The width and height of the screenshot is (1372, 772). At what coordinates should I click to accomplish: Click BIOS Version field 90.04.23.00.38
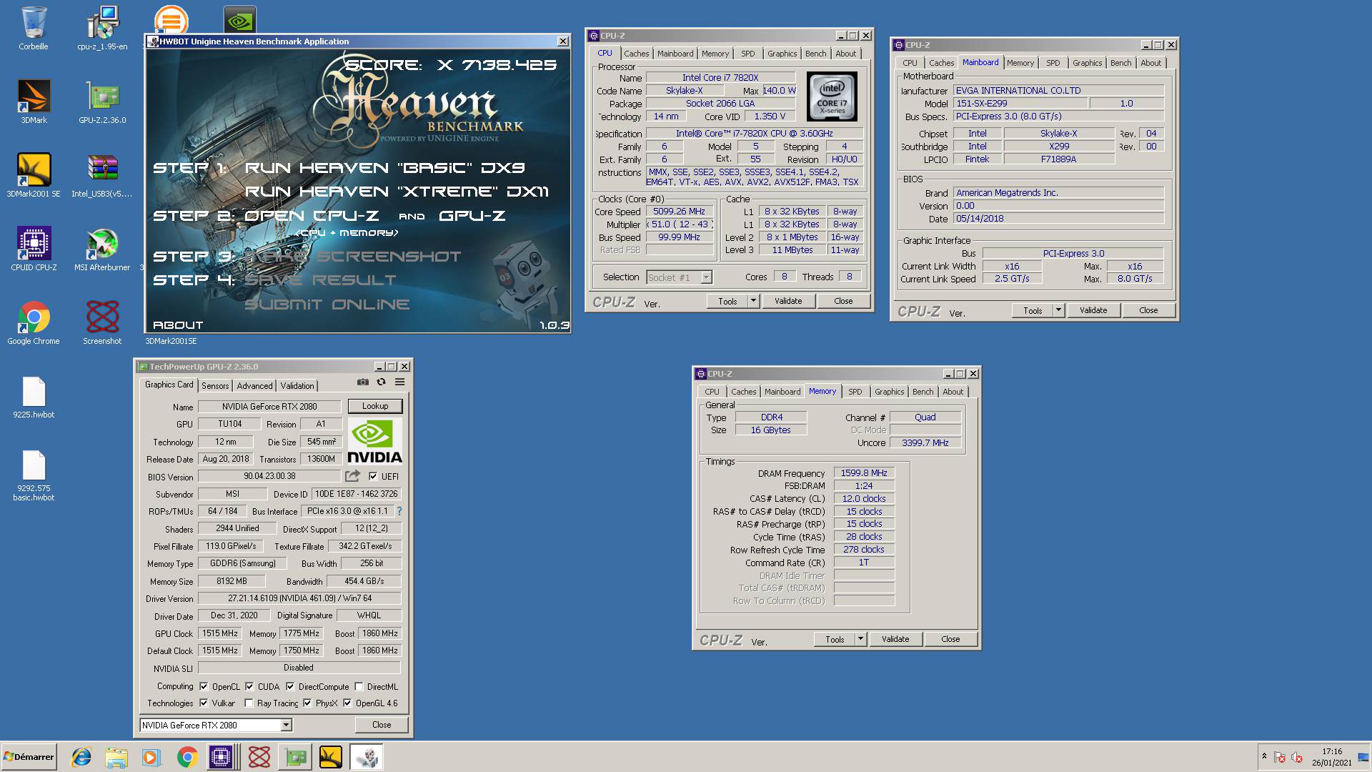(269, 476)
